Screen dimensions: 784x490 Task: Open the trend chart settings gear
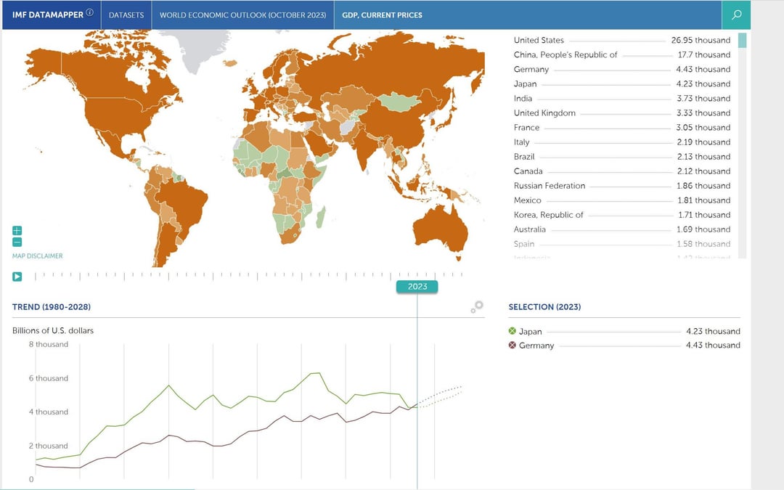[x=477, y=307]
